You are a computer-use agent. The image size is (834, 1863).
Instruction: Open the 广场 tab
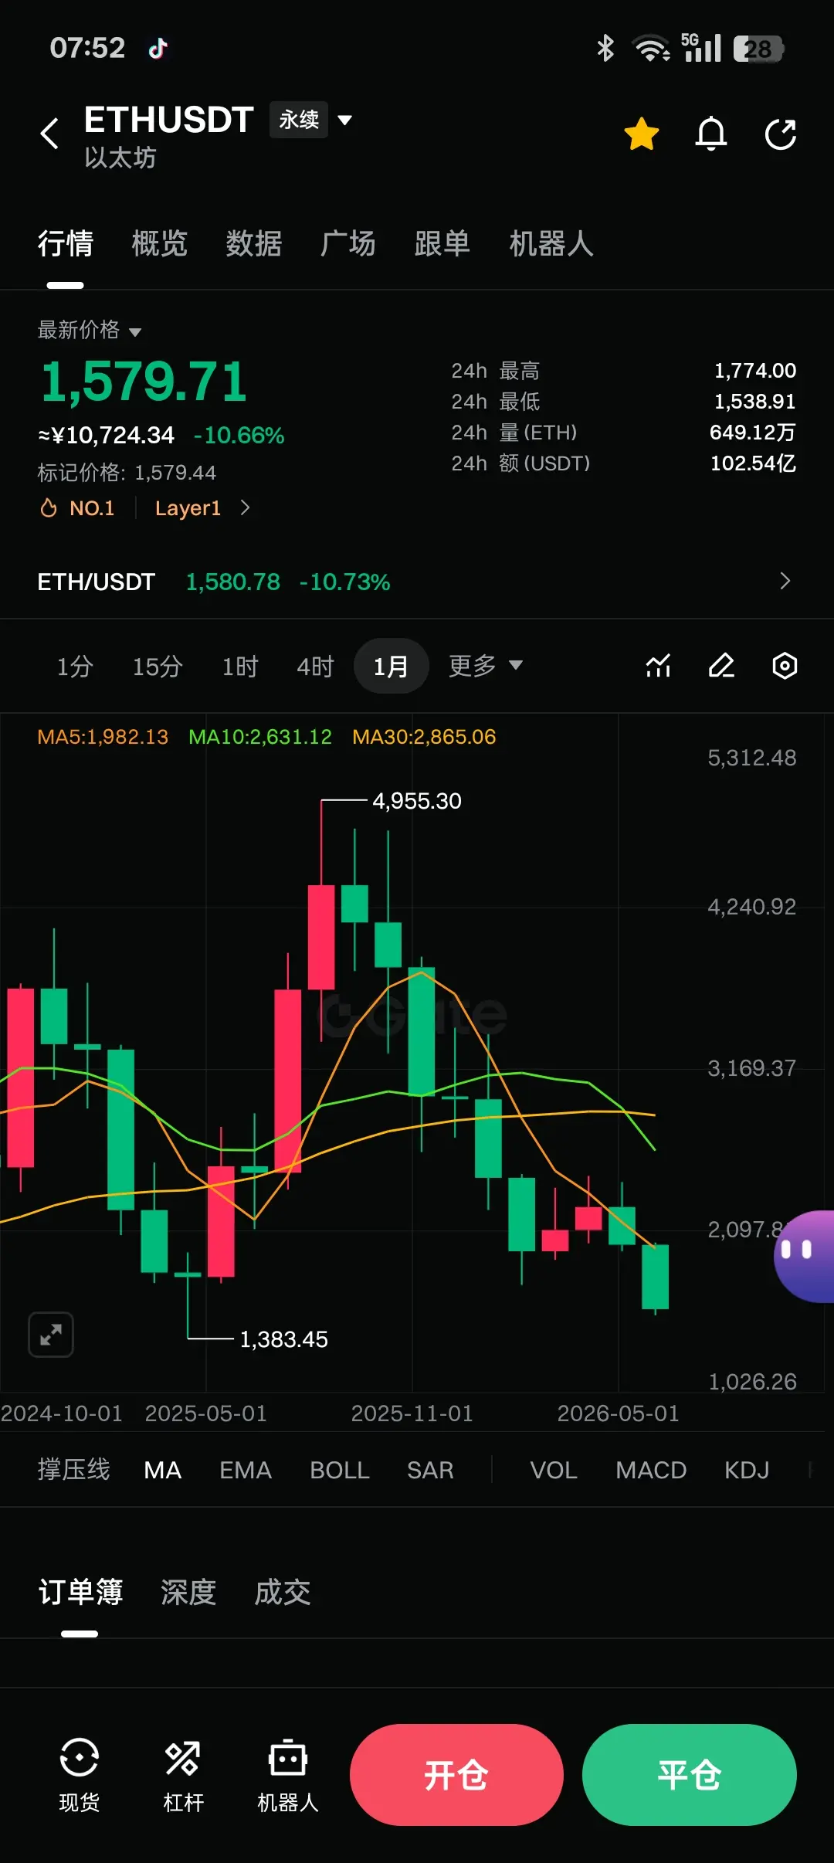click(x=348, y=243)
